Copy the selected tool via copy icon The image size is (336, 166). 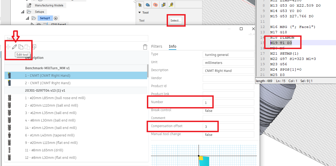[x=21, y=47]
